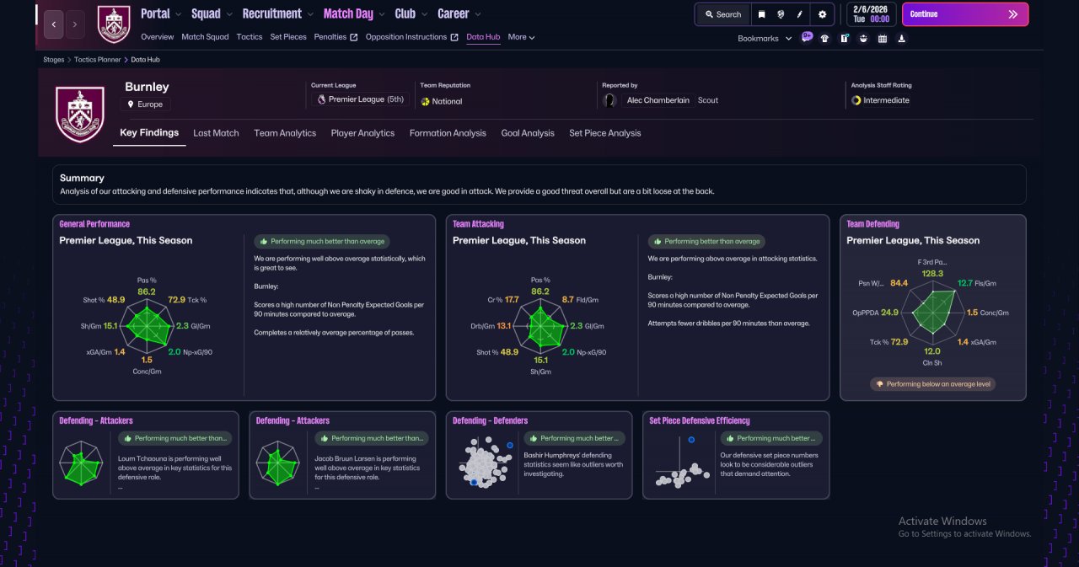
Task: Click the globe icon in the top toolbar
Action: coord(781,14)
